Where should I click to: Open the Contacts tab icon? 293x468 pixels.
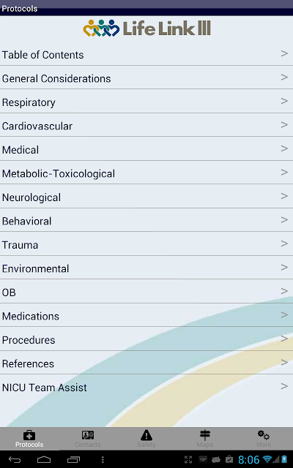coord(88,435)
